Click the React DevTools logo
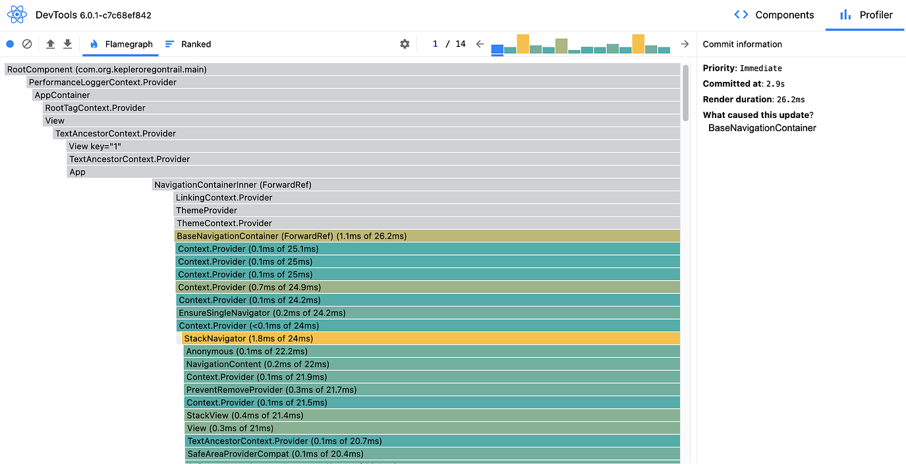The image size is (906, 464). tap(17, 14)
